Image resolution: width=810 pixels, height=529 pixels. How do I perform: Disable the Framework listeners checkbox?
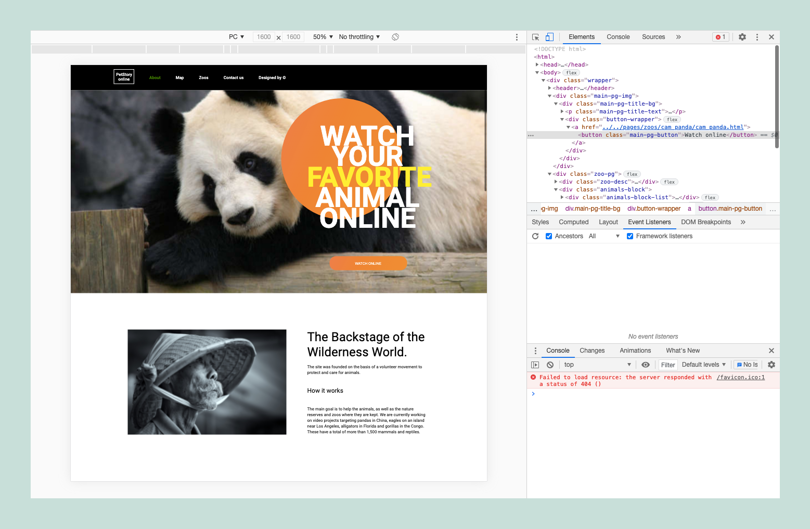click(630, 236)
